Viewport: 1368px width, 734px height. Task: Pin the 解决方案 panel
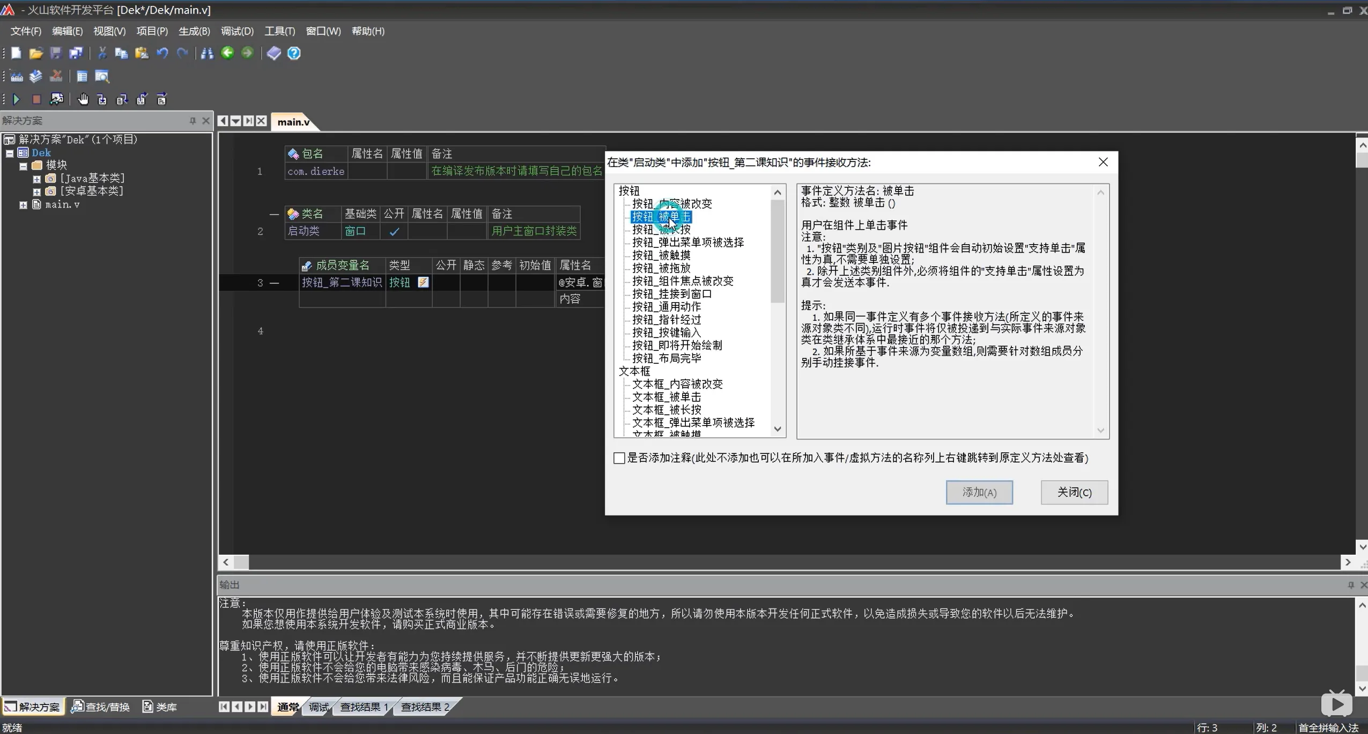point(193,121)
